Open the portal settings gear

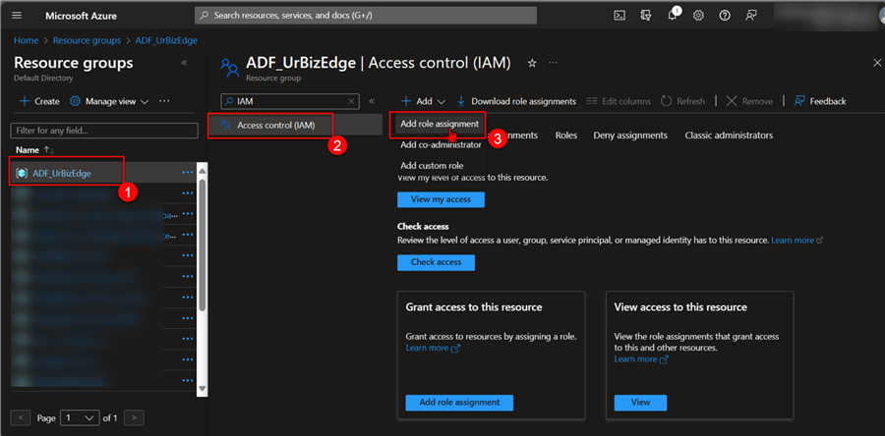698,15
